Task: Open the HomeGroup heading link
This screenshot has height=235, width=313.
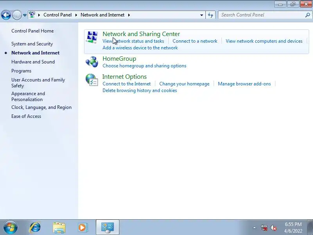Action: click(119, 59)
